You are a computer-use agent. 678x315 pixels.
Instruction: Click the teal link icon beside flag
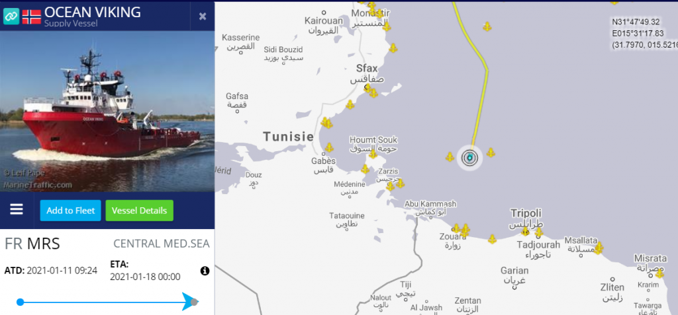click(11, 17)
